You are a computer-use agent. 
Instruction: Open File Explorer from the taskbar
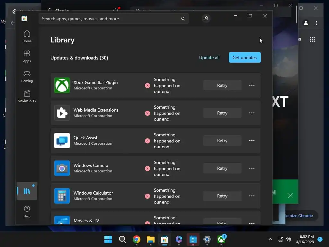click(x=151, y=239)
